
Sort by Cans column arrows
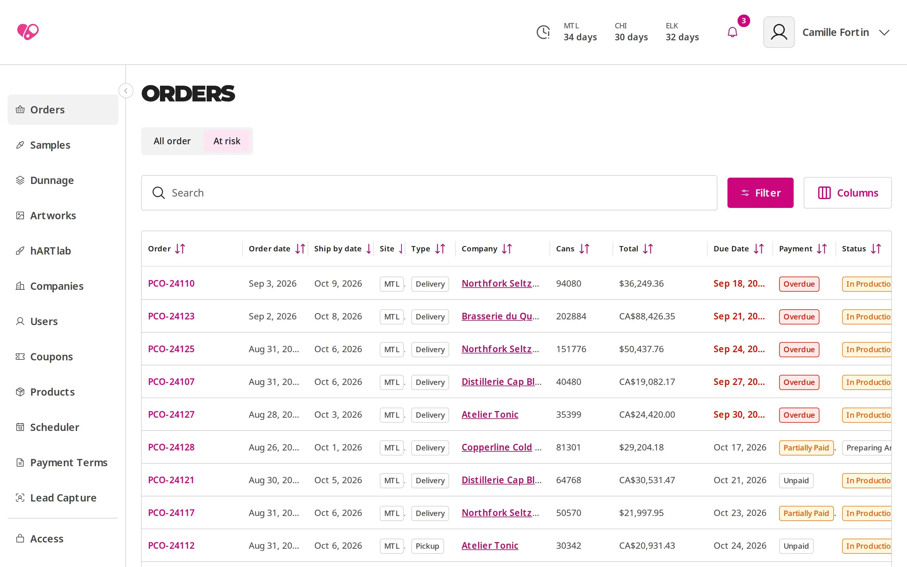click(585, 249)
